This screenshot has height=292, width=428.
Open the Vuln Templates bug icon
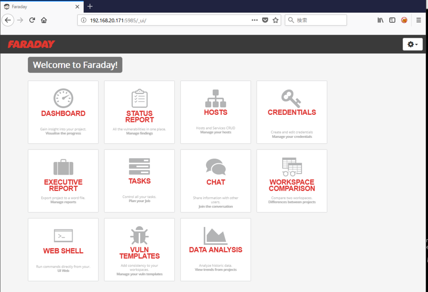(x=140, y=235)
